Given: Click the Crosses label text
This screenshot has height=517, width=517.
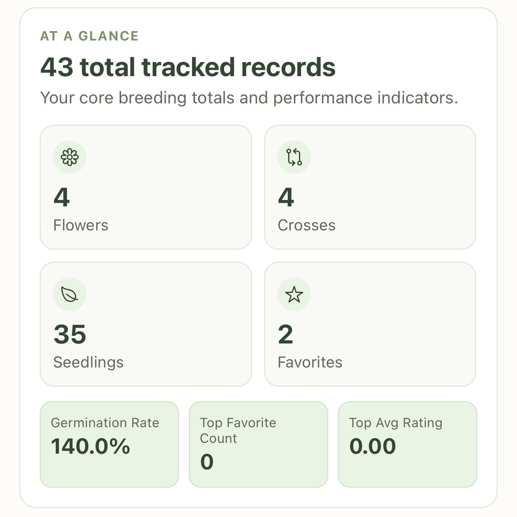Looking at the screenshot, I should pyautogui.click(x=306, y=225).
